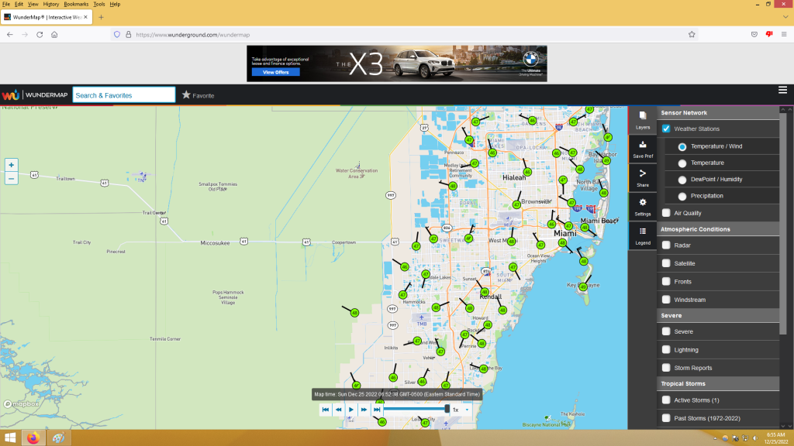
Task: Step forward one animation frame
Action: tap(364, 410)
